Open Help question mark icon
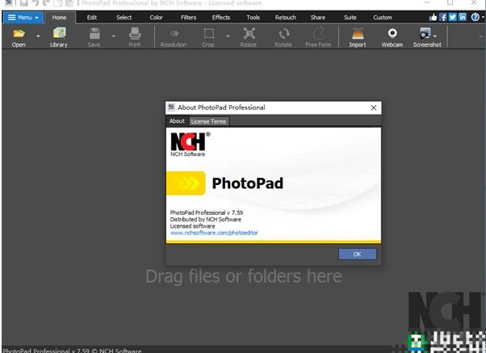 click(475, 17)
